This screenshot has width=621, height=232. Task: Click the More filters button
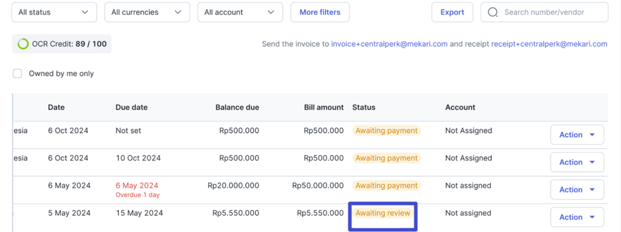(x=320, y=12)
